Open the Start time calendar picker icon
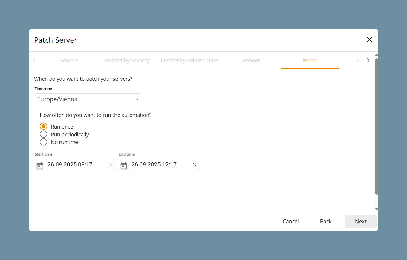407x260 pixels. [40, 166]
